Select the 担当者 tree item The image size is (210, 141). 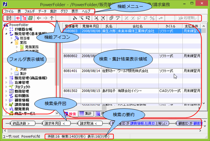click(25, 38)
